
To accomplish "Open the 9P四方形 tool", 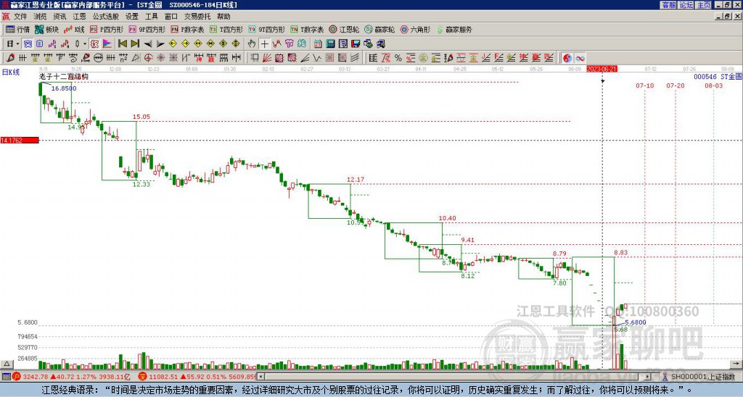I will [x=147, y=29].
